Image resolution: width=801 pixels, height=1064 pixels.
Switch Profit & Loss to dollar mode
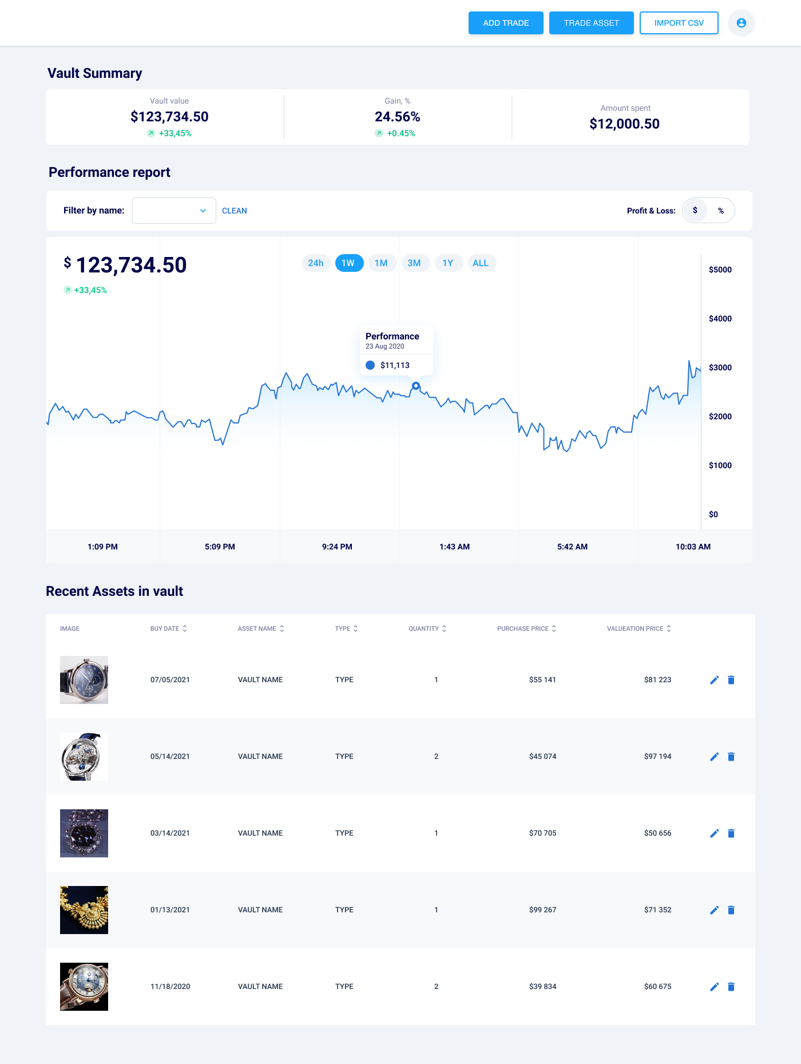pyautogui.click(x=695, y=211)
